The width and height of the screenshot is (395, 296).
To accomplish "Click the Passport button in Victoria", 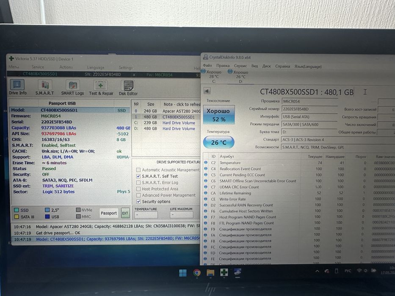I will click(109, 213).
